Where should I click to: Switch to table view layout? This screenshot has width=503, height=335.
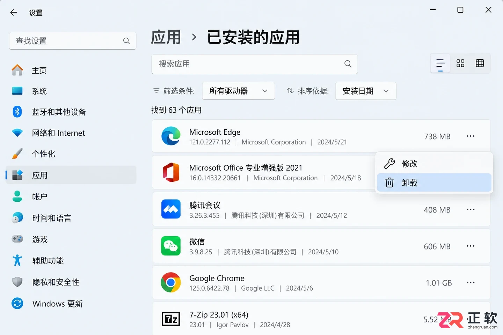point(480,63)
